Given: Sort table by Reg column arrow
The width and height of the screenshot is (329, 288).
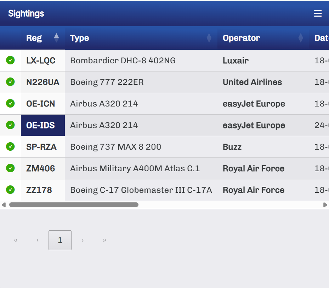Looking at the screenshot, I should 56,38.
